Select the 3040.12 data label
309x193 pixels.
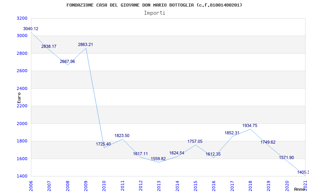pos(31,29)
